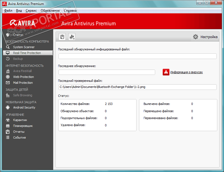Click the Avira logo in title bar
224x172 pixels.
tap(4, 4)
